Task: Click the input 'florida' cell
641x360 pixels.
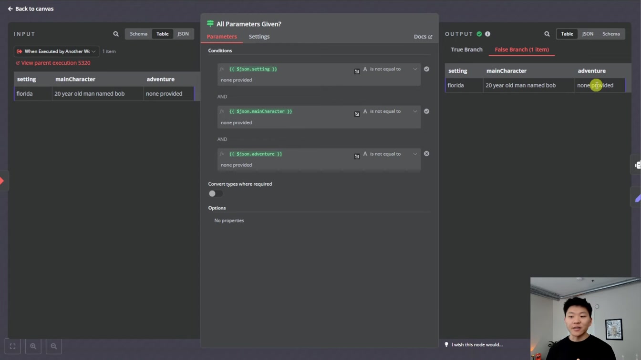Action: (33, 94)
